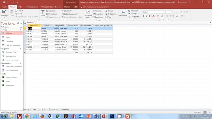This screenshot has width=212, height=119.
Task: Click Cliquer pour ajouter column header
Action: pyautogui.click(x=103, y=26)
